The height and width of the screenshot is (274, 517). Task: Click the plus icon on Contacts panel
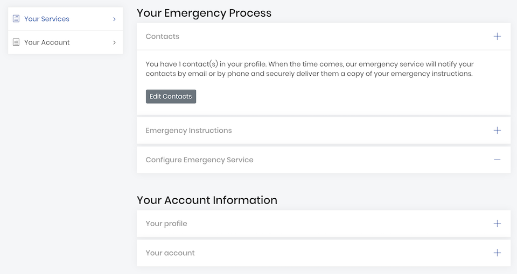point(497,37)
